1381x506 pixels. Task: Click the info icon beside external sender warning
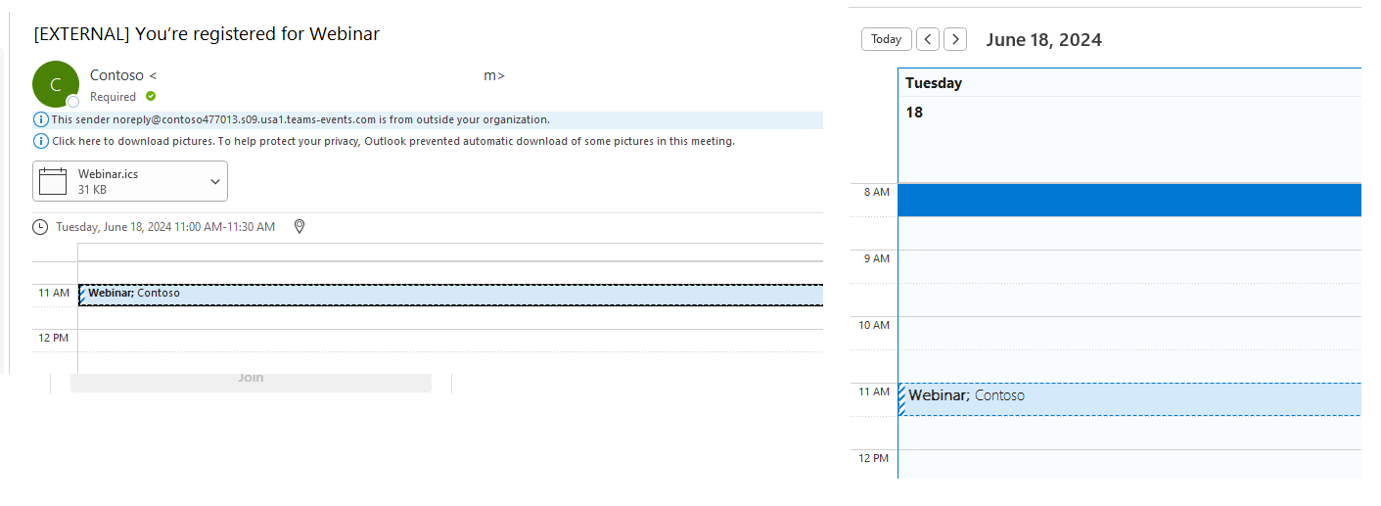coord(41,119)
